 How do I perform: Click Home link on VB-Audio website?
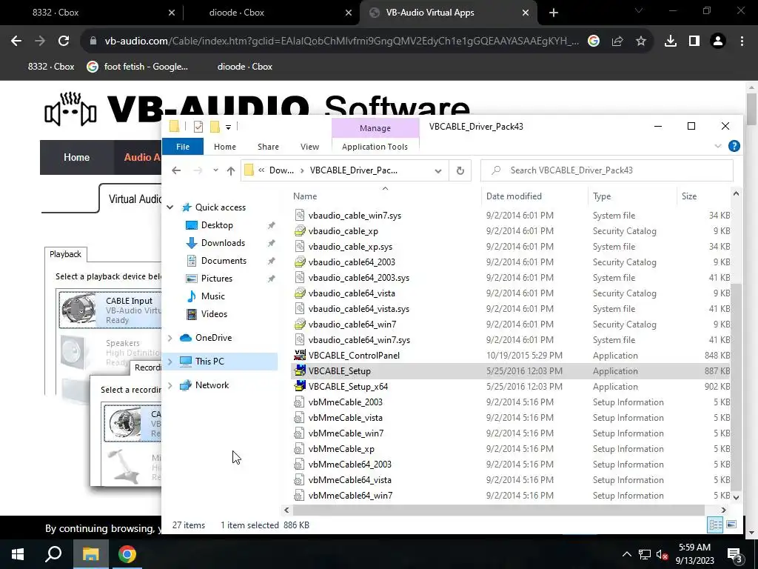(x=76, y=157)
